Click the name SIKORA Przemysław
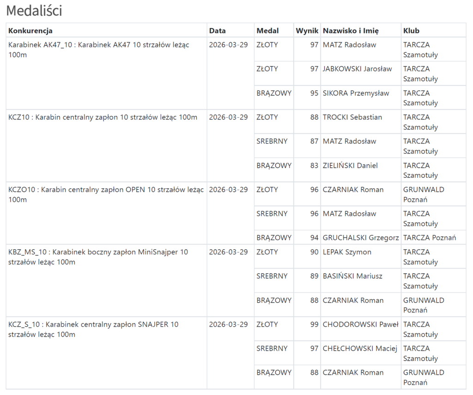The height and width of the screenshot is (395, 473). click(356, 93)
